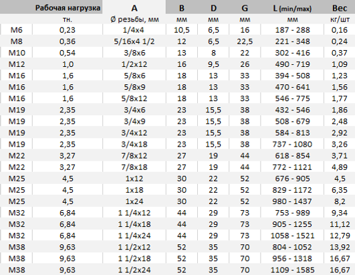This screenshot has width=355, height=275.
Task: Click length range '980 - 1437'
Action: point(292,201)
